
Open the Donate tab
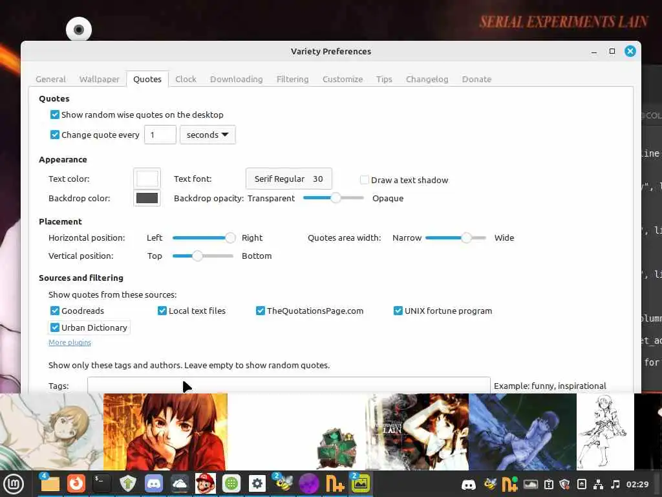pyautogui.click(x=476, y=79)
